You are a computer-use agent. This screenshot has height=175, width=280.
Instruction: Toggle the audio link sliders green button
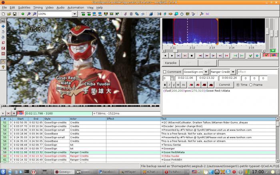273,51
